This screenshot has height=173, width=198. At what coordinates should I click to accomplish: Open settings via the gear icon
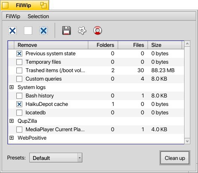82,30
